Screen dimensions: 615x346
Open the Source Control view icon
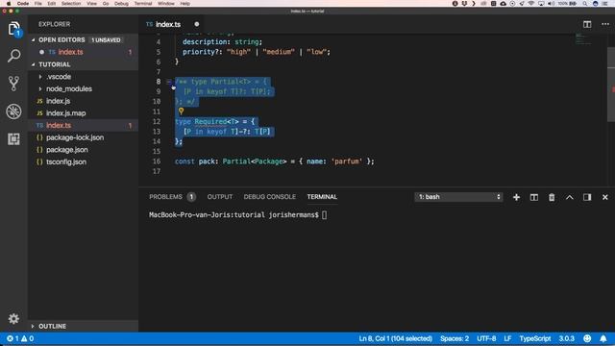13,84
